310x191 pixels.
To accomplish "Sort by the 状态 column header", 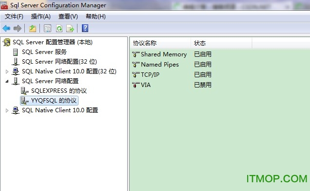I will tap(221, 43).
